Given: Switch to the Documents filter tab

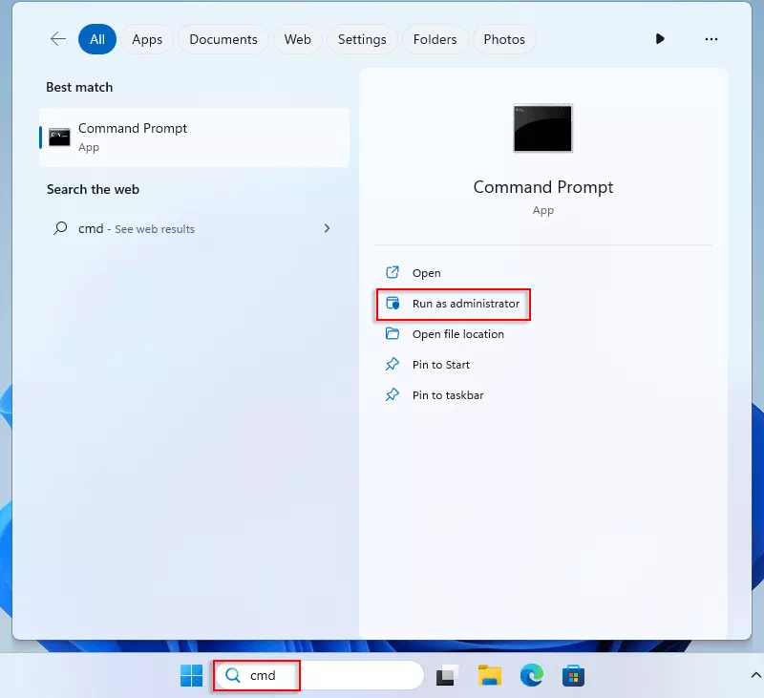Looking at the screenshot, I should click(223, 39).
